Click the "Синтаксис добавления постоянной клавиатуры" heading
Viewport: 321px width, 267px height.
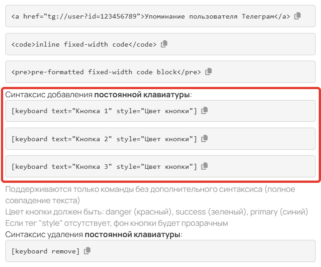pos(98,95)
